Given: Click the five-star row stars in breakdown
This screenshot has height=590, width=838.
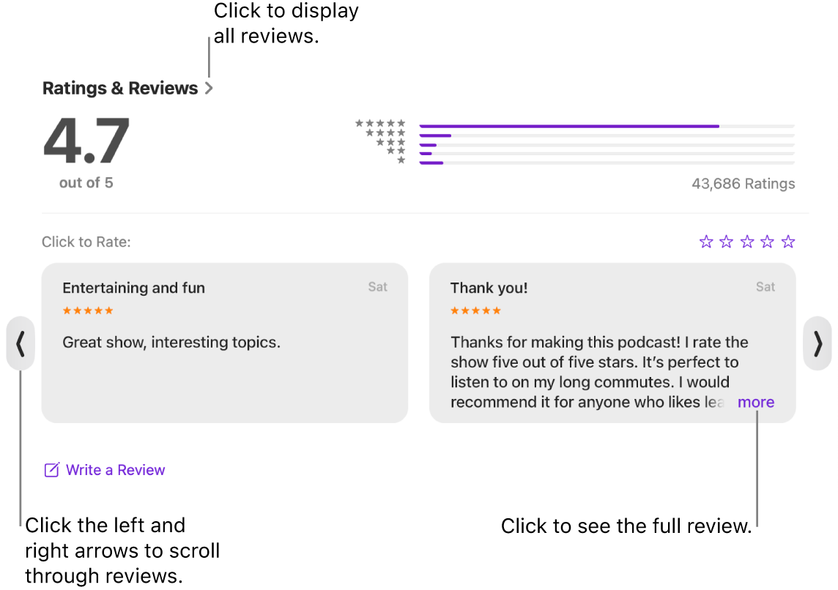Looking at the screenshot, I should pyautogui.click(x=381, y=124).
